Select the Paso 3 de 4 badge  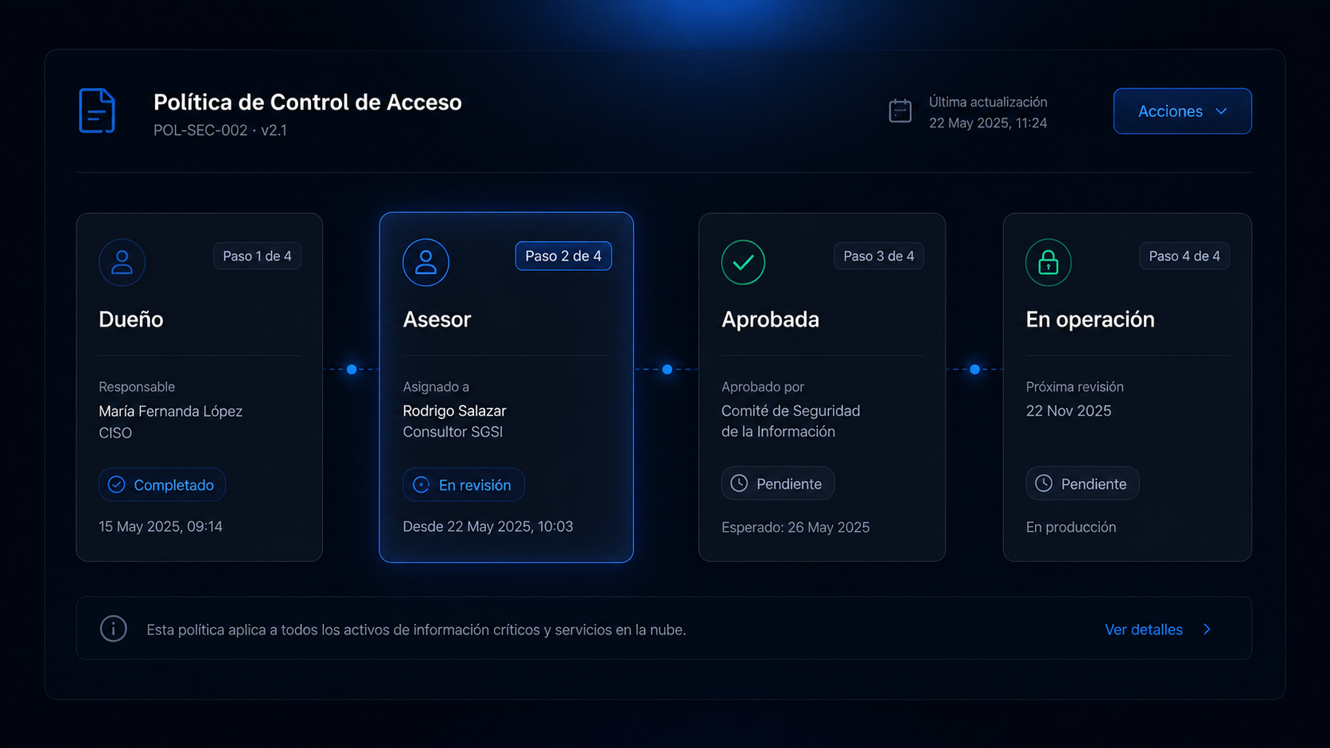point(879,256)
